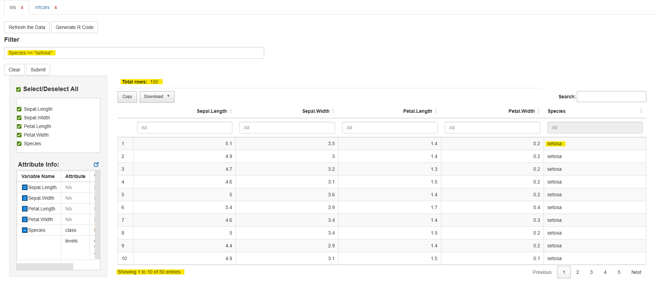Expand the Download dropdown menu
Viewport: 656px width, 287px height.
157,97
